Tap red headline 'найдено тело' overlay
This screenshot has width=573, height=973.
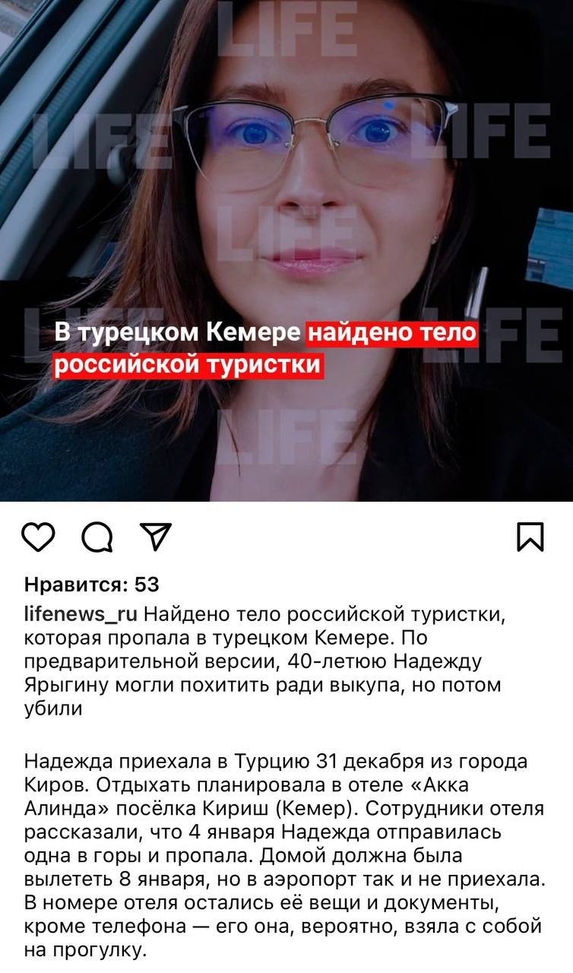pyautogui.click(x=391, y=332)
